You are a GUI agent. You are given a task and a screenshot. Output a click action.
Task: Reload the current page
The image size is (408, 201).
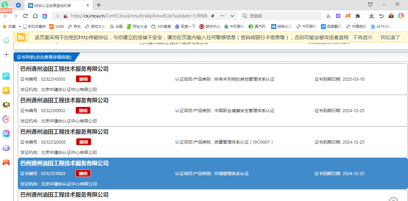25,16
